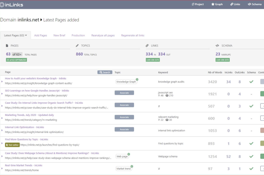This screenshot has width=264, height=176.
Task: Open Find More Questions by Topic link
Action: pos(26,139)
